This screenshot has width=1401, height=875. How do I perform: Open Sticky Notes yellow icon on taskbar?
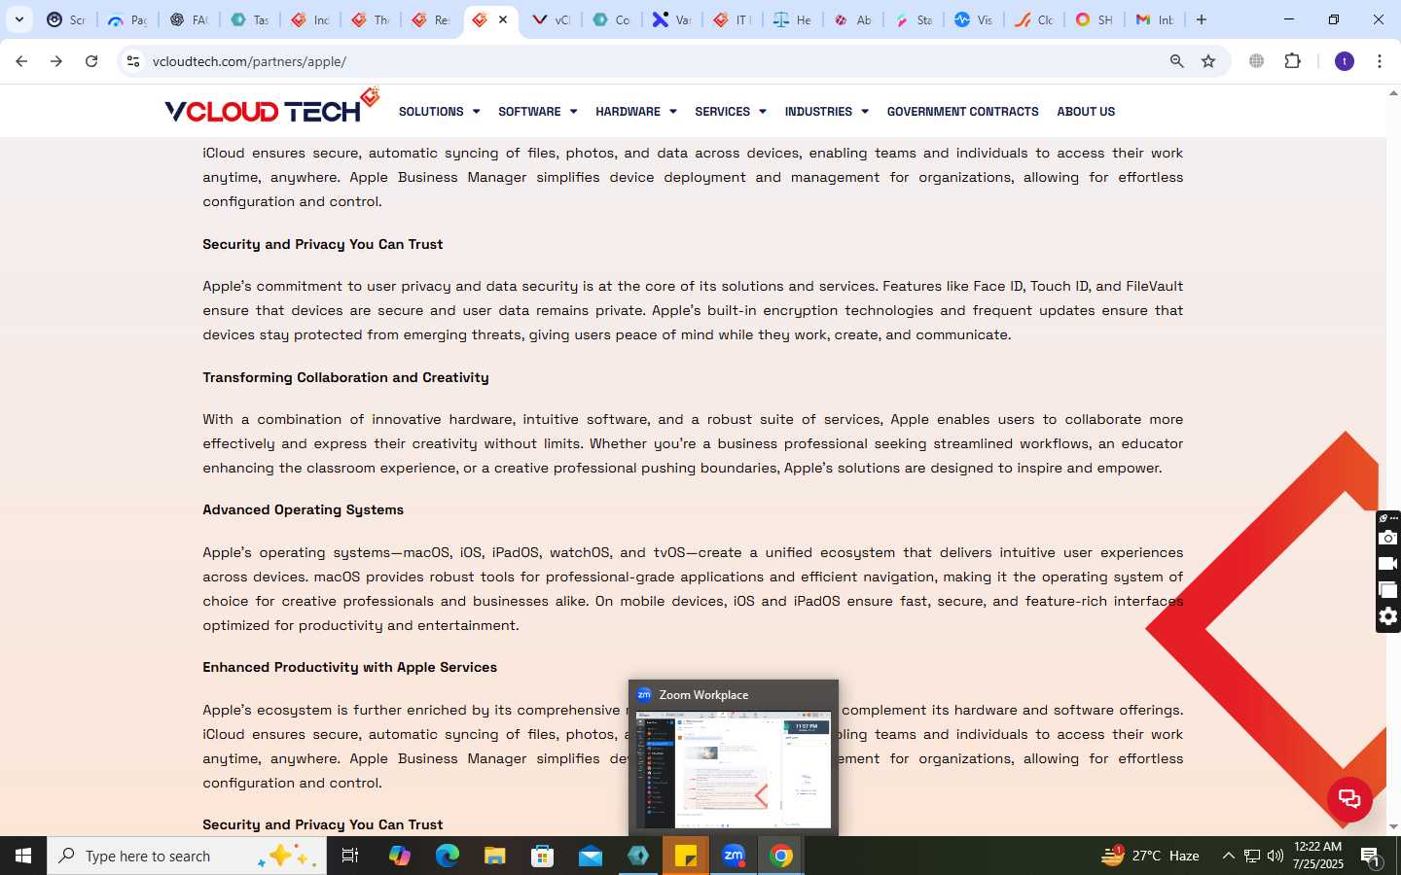click(686, 856)
